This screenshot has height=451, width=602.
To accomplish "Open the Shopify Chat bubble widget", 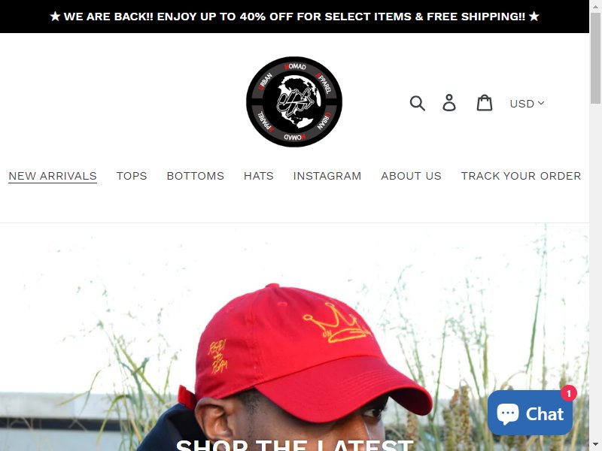I will (x=530, y=413).
